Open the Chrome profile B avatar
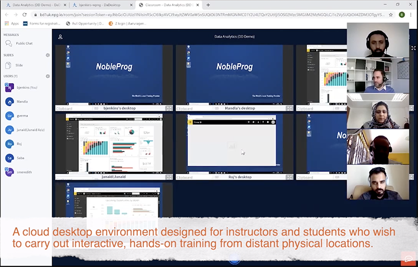This screenshot has width=418, height=267. pyautogui.click(x=402, y=15)
